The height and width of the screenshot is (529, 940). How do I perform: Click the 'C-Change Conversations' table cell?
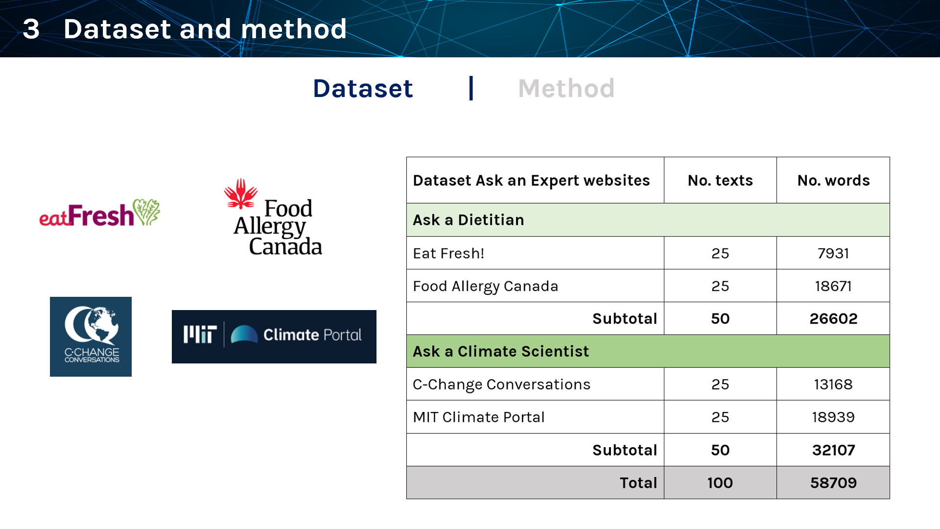501,385
